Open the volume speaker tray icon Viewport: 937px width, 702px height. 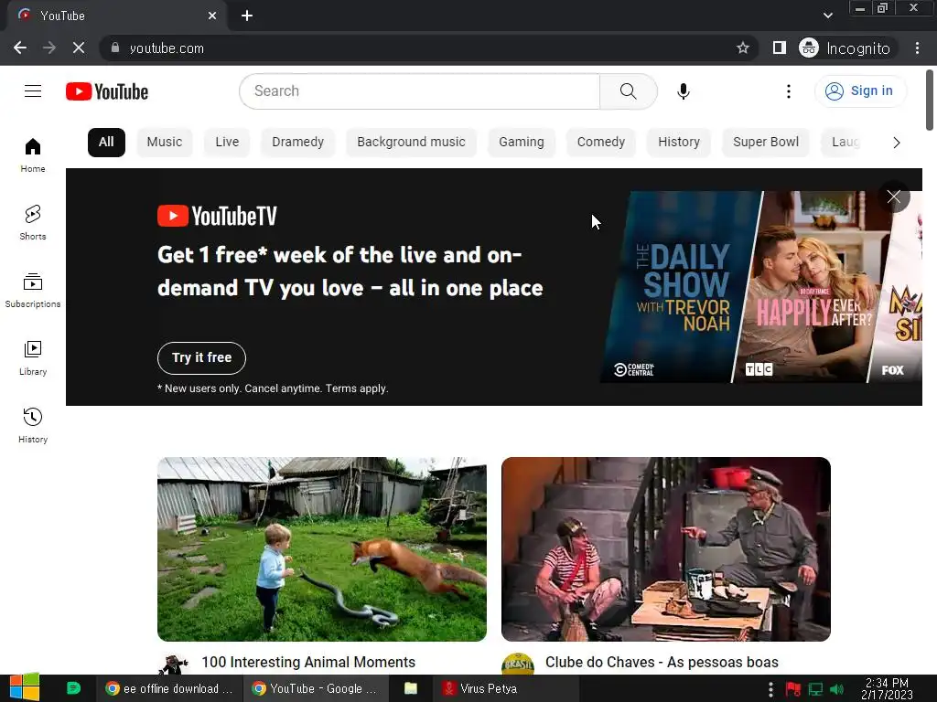point(836,689)
